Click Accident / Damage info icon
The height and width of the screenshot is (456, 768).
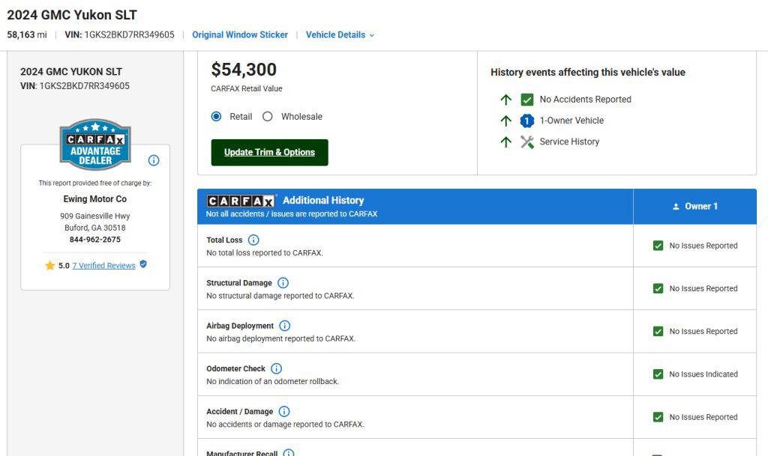point(284,412)
